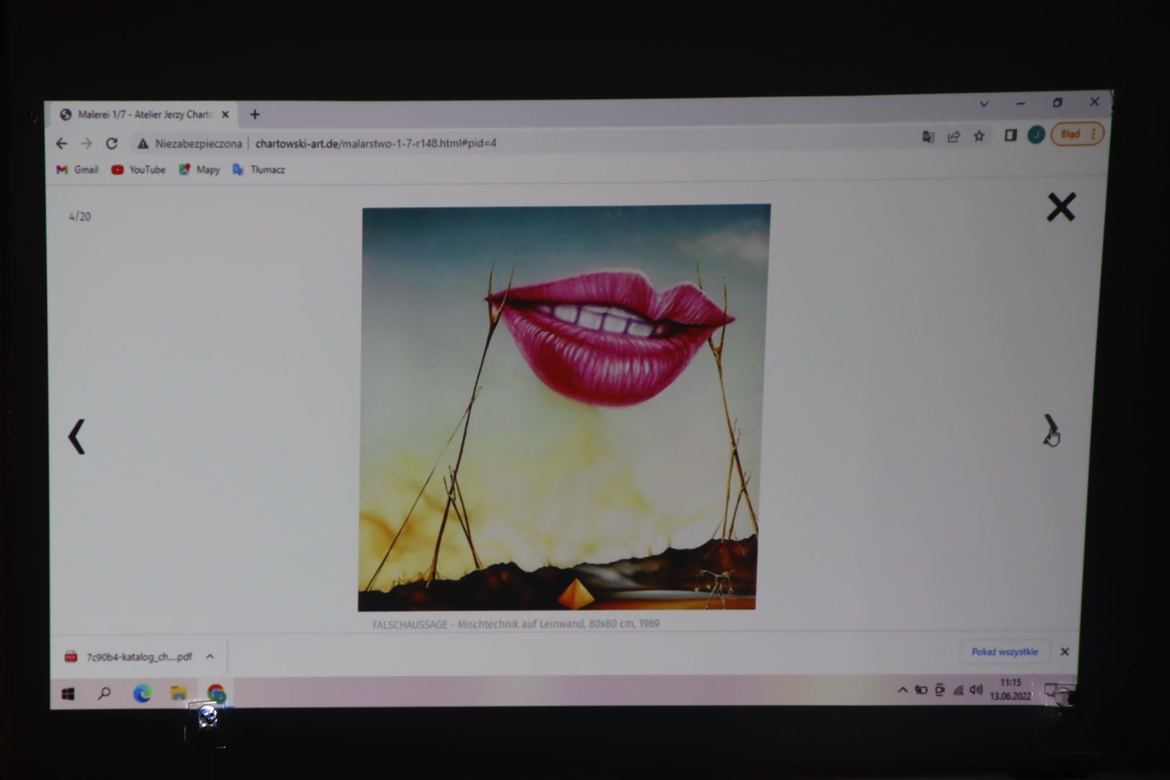This screenshot has height=780, width=1170.
Task: Click the battery status tray icon
Action: pyautogui.click(x=921, y=690)
